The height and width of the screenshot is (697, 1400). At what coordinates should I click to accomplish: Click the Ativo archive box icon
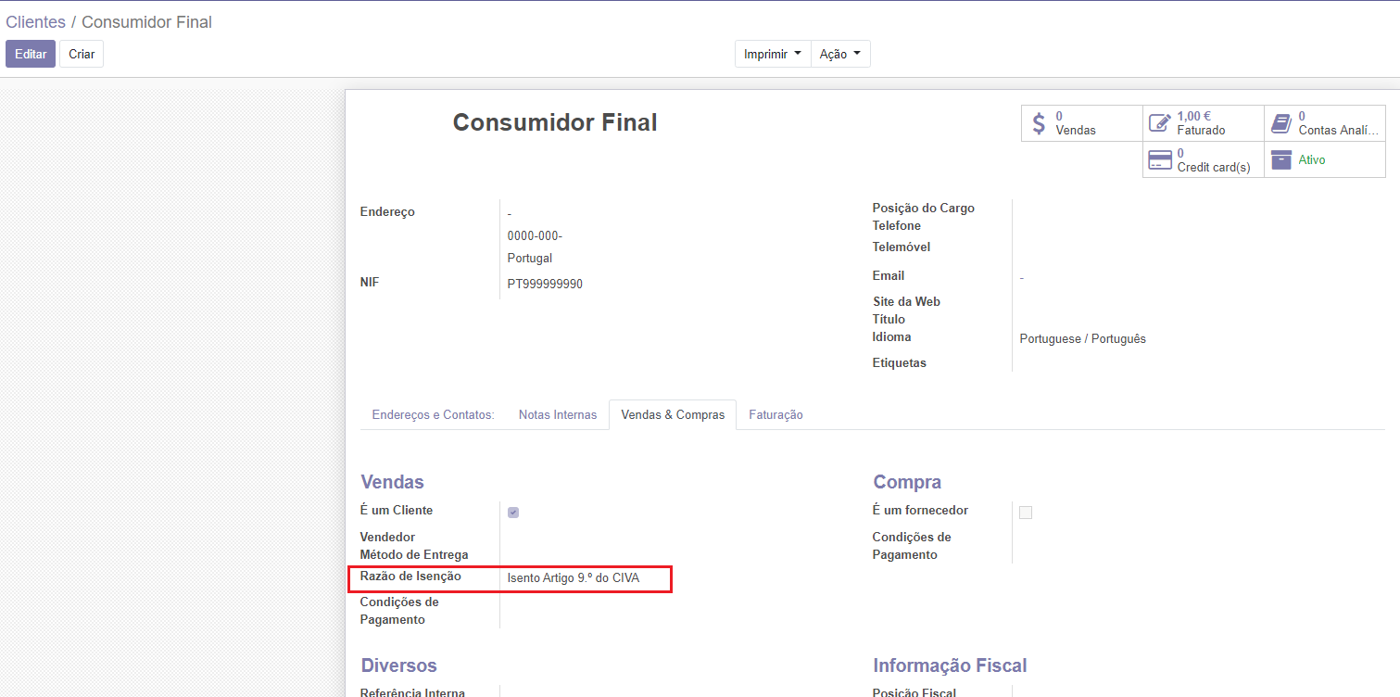[x=1281, y=160]
